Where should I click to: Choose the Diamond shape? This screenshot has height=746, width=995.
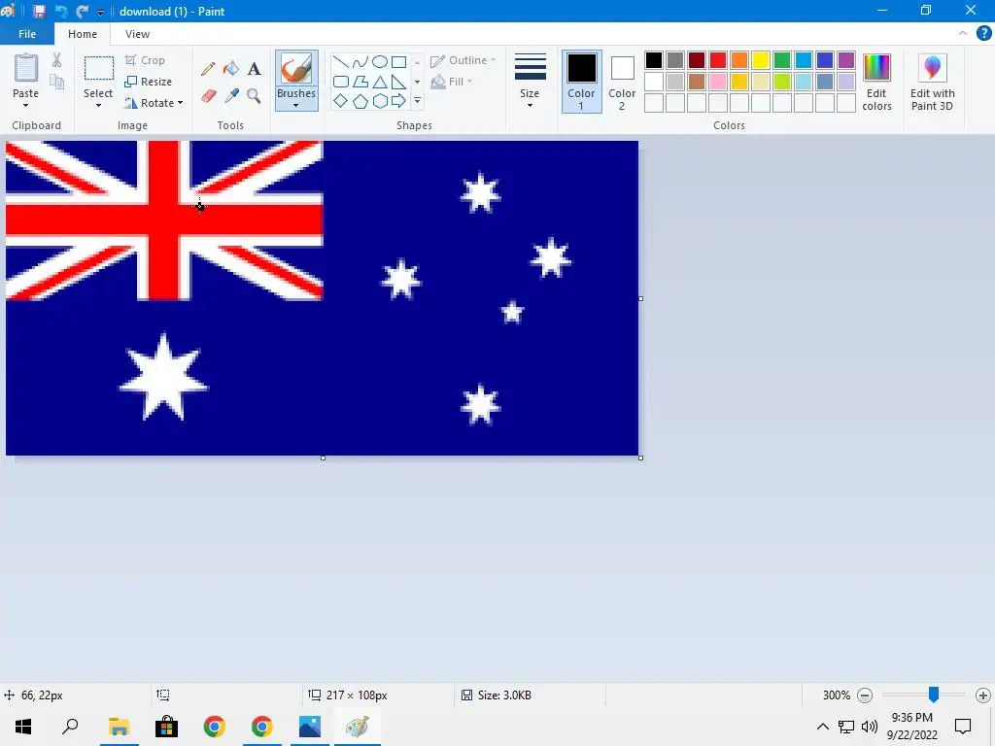tap(341, 101)
